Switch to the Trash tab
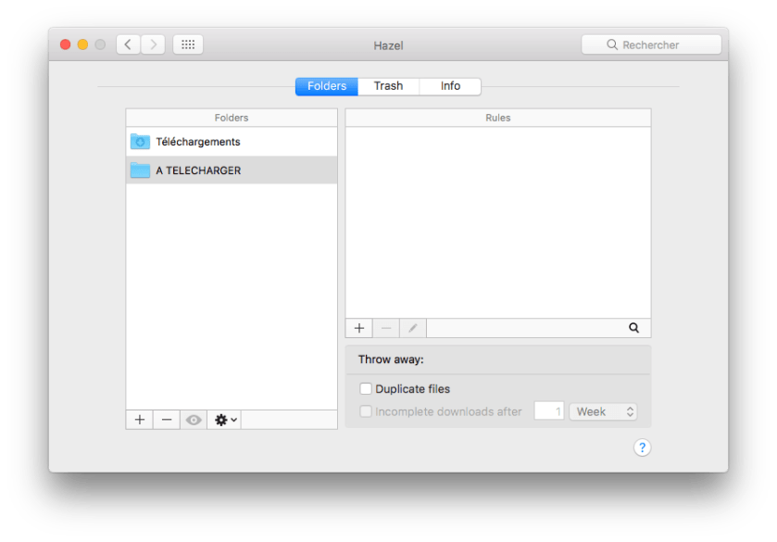 (388, 86)
